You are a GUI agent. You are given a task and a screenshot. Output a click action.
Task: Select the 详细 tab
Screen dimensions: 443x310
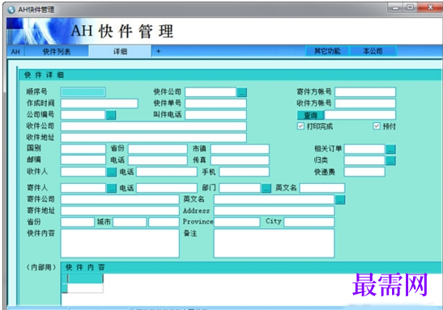(120, 51)
